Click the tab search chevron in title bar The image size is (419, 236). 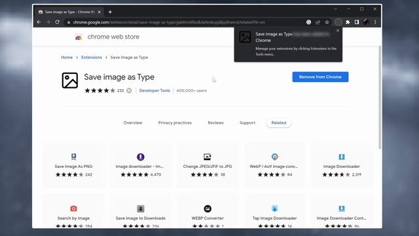[x=335, y=9]
